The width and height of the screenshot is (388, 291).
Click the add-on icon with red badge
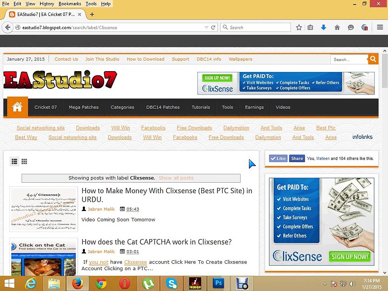[x=365, y=27]
